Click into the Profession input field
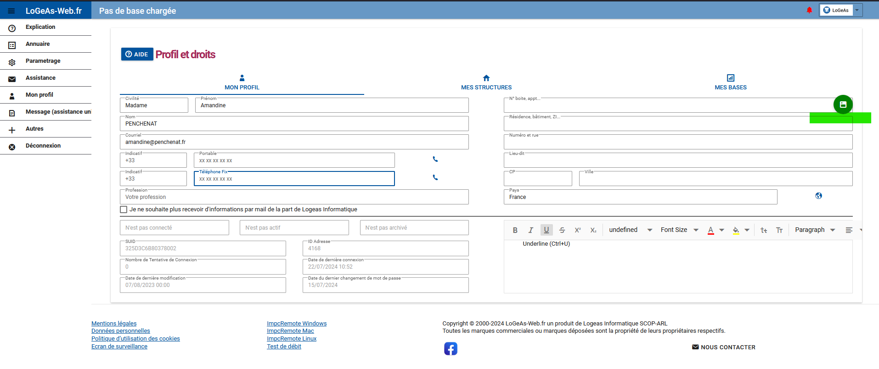The width and height of the screenshot is (879, 369). tap(294, 197)
